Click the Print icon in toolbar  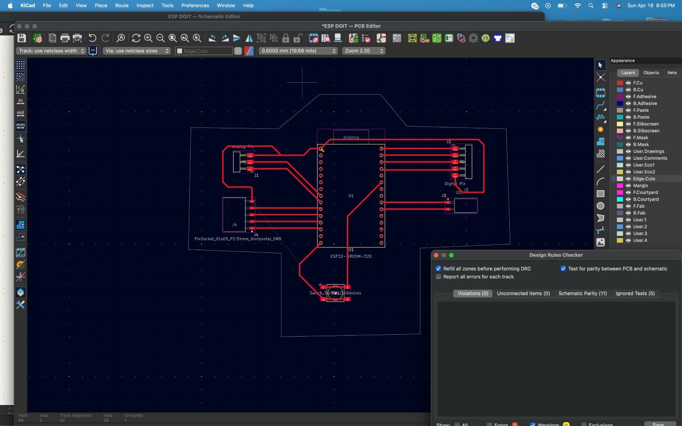[x=65, y=38]
